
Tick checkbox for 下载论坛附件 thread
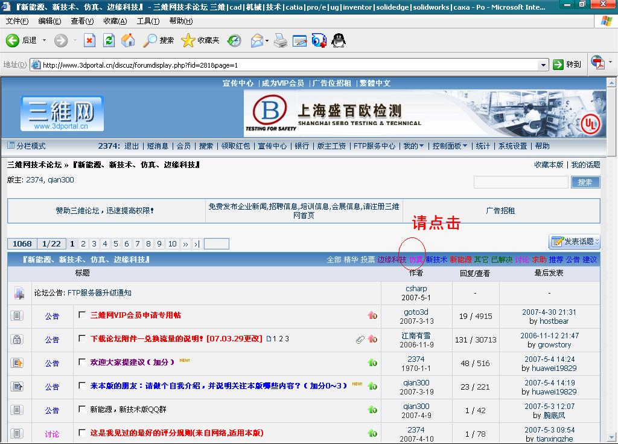[x=82, y=339]
